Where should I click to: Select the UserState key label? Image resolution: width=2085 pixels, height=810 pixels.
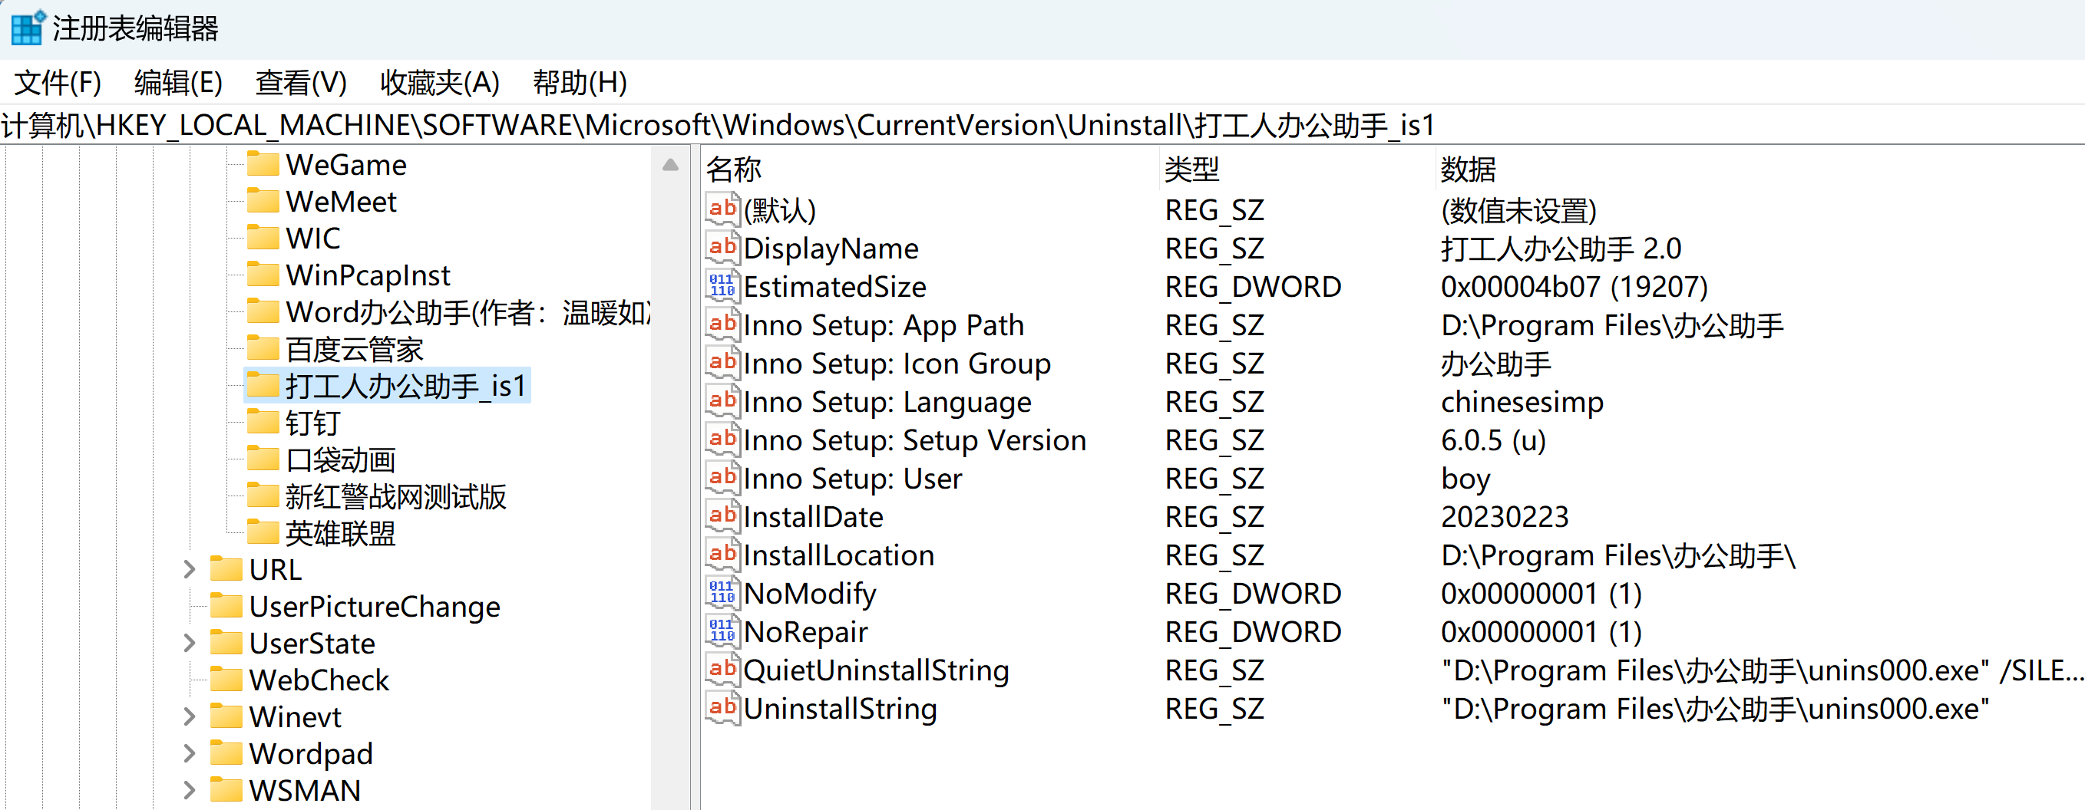[312, 643]
